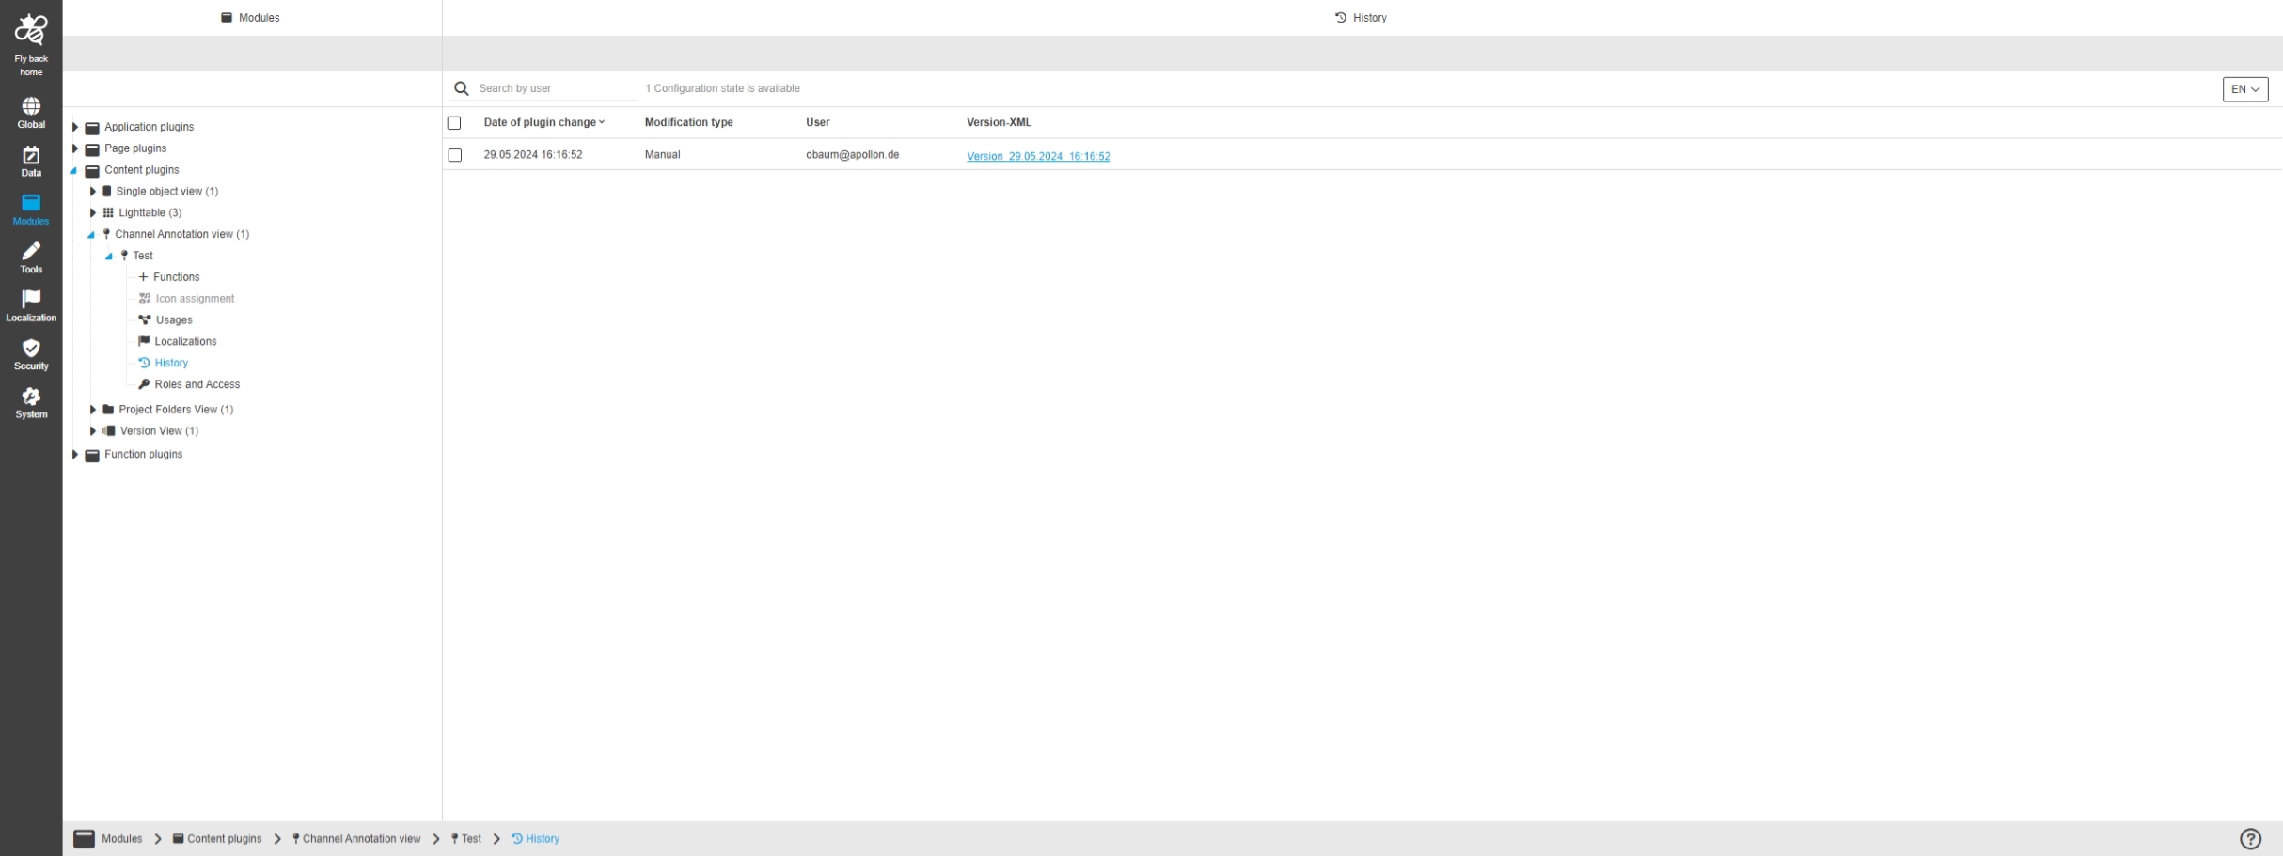Click the Page plugins folder icon
The image size is (2283, 856).
pyautogui.click(x=92, y=149)
